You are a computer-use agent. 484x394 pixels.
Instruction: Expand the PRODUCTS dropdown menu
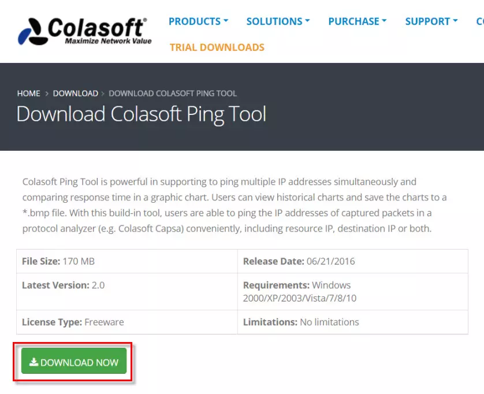(x=198, y=21)
